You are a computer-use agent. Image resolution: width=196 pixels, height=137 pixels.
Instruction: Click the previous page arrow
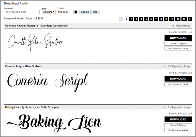click(121, 19)
